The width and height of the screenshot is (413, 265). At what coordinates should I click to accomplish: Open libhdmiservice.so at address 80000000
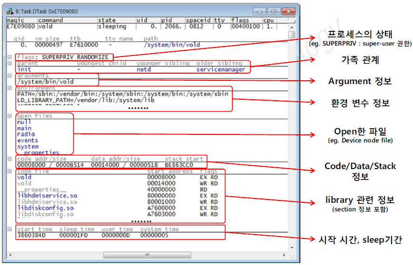pos(47,196)
